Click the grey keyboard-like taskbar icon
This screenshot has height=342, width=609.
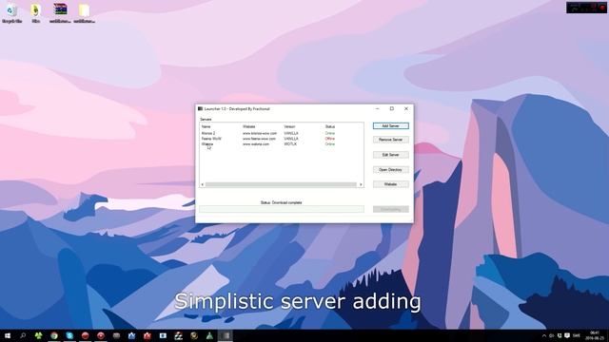click(x=116, y=335)
